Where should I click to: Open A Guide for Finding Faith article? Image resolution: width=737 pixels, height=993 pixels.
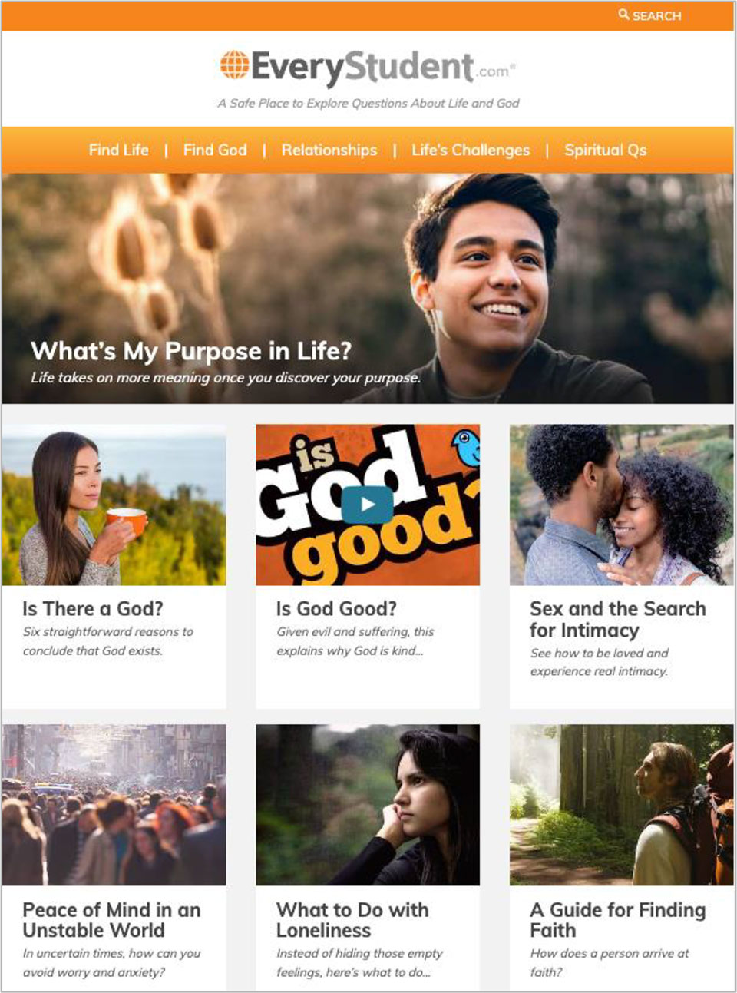pyautogui.click(x=618, y=920)
